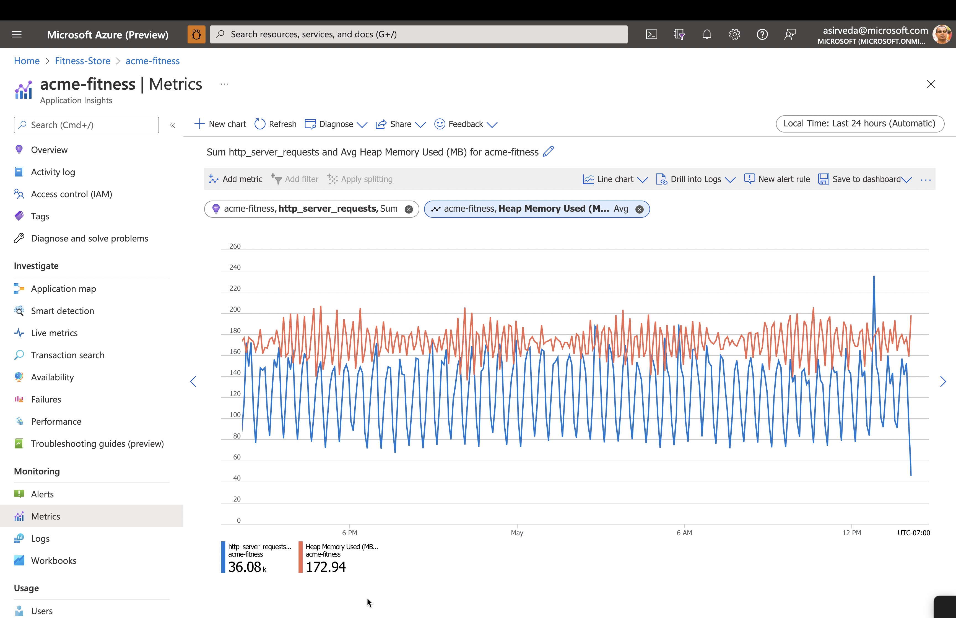Open the Share dropdown menu
Viewport: 956px width, 618px height.
(x=400, y=124)
